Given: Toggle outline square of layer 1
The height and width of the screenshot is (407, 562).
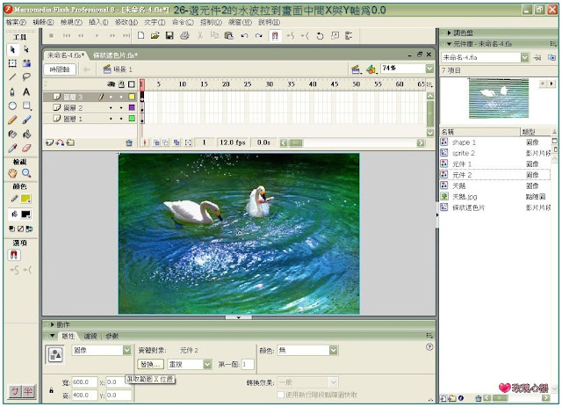Looking at the screenshot, I should 132,119.
